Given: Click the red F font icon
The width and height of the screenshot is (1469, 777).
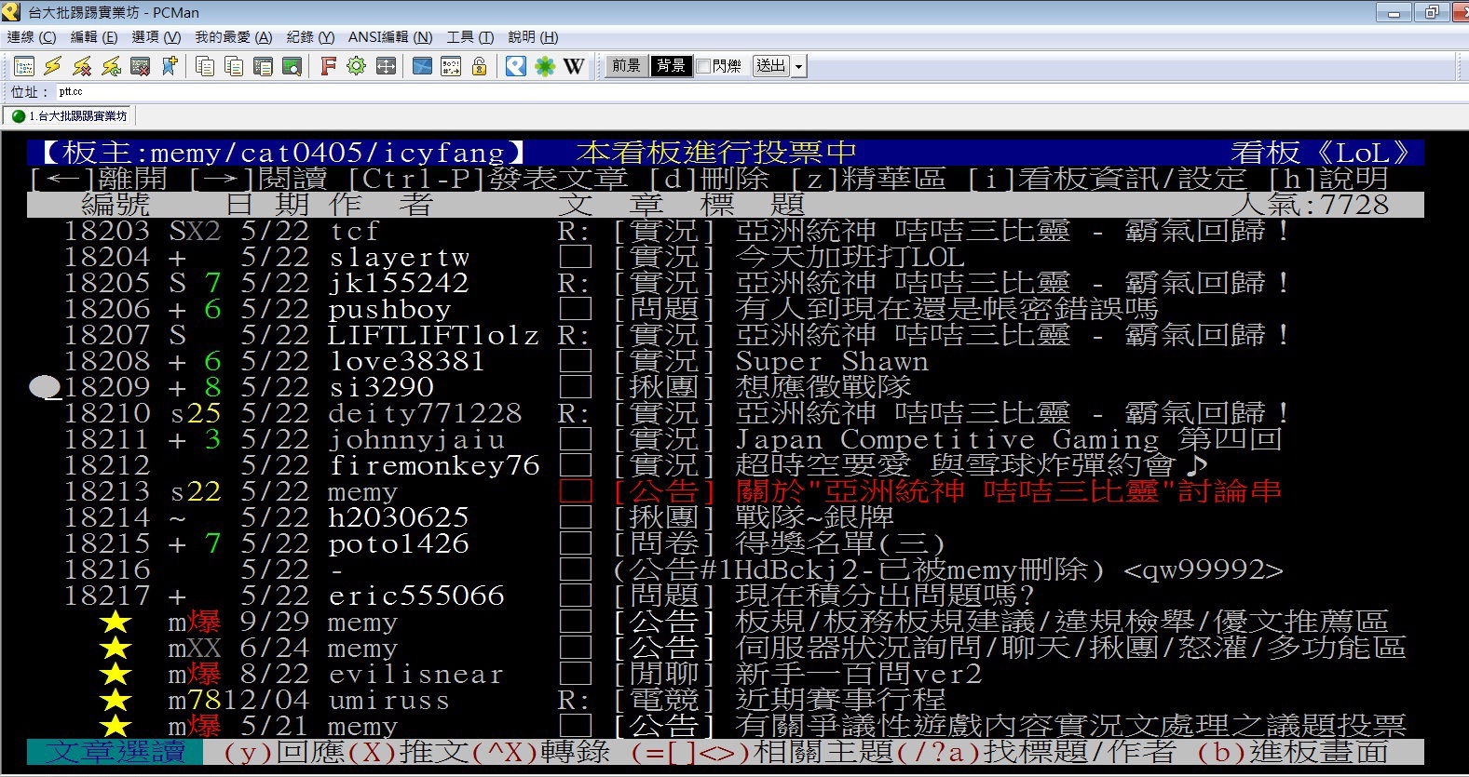Looking at the screenshot, I should 328,66.
